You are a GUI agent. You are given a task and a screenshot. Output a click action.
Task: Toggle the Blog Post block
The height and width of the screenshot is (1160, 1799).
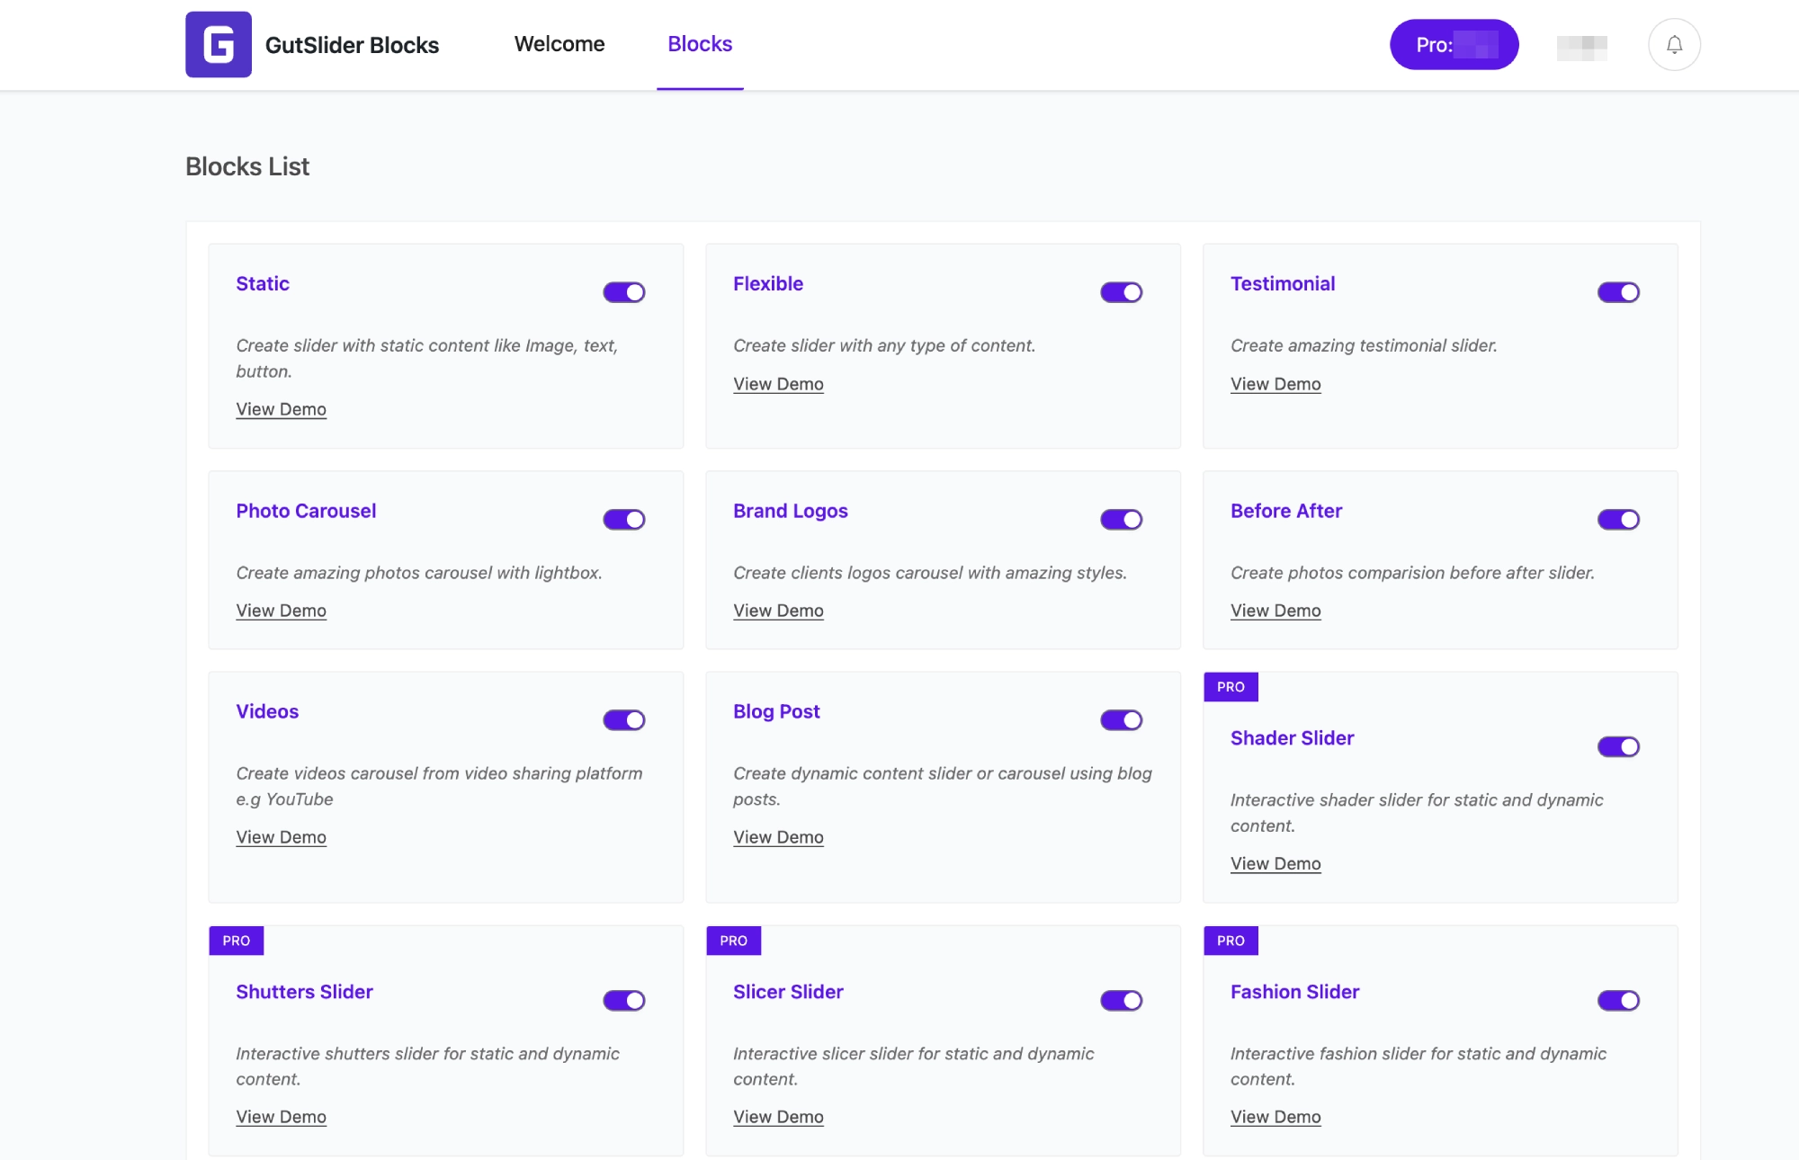1121,719
